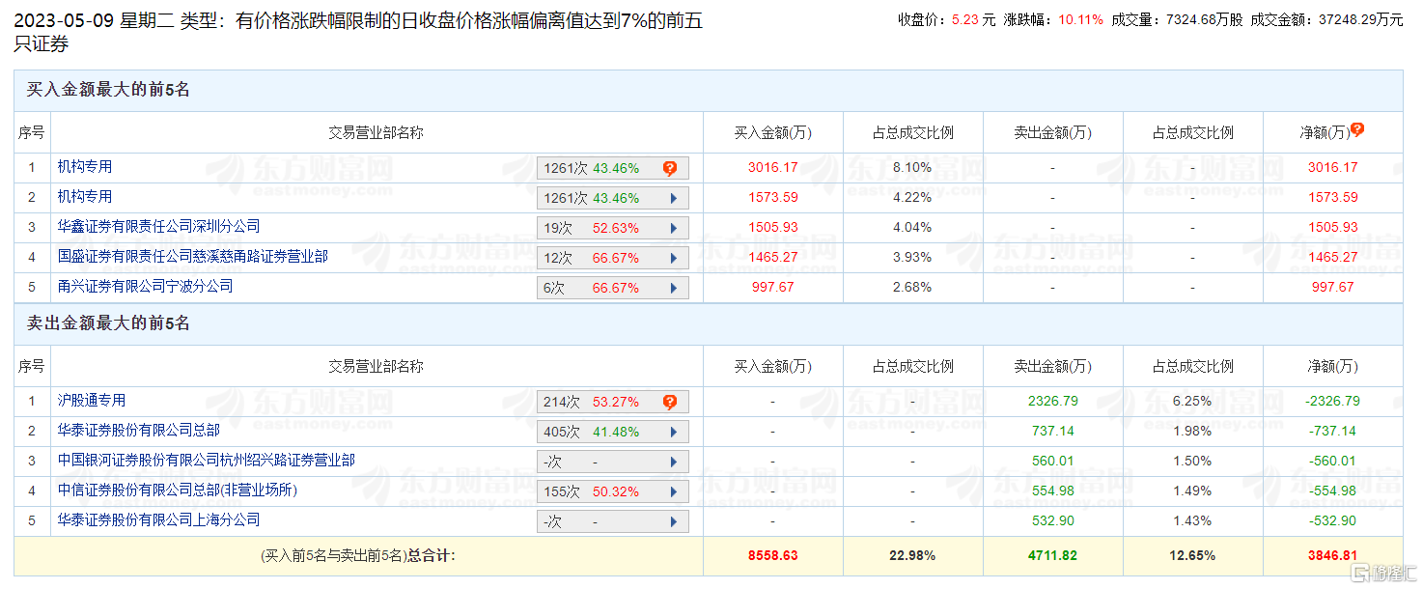
Task: Open 国盛证券慈溪慈甬路证券营业部 link
Action: [193, 257]
